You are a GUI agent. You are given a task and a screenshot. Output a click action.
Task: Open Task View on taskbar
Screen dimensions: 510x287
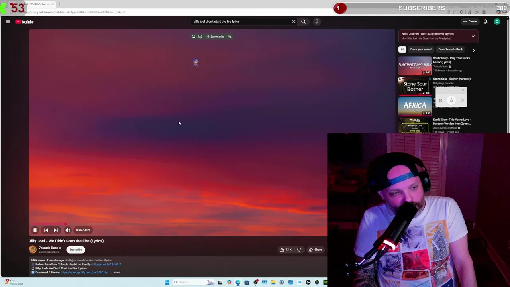pyautogui.click(x=220, y=282)
